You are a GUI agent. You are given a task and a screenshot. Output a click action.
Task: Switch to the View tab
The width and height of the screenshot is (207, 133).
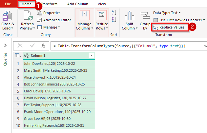(x=102, y=4)
